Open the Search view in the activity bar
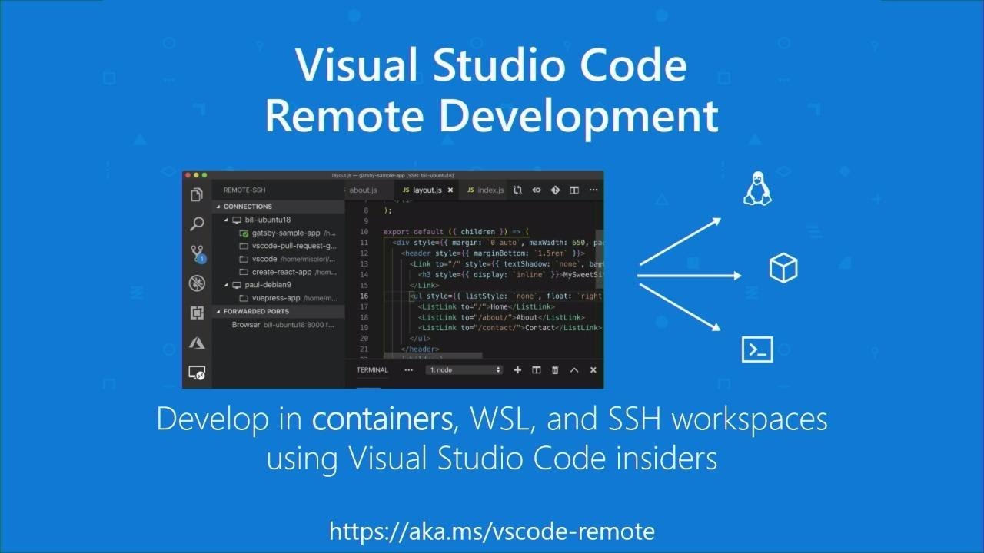 [197, 224]
